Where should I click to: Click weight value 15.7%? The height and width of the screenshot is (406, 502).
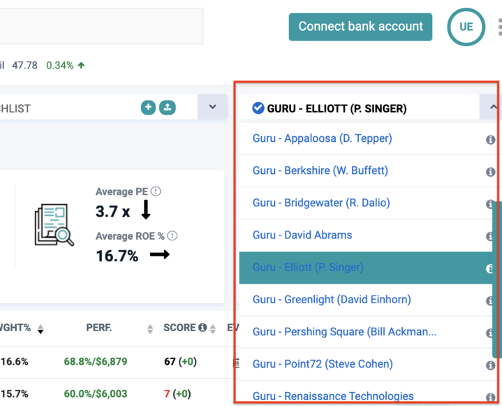coord(14,393)
